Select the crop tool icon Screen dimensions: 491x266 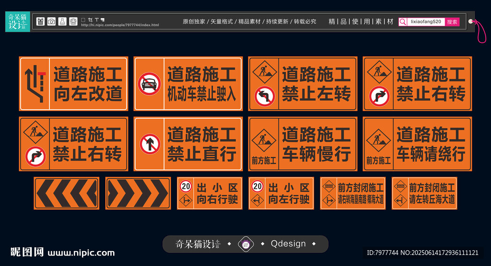pyautogui.click(x=90, y=20)
